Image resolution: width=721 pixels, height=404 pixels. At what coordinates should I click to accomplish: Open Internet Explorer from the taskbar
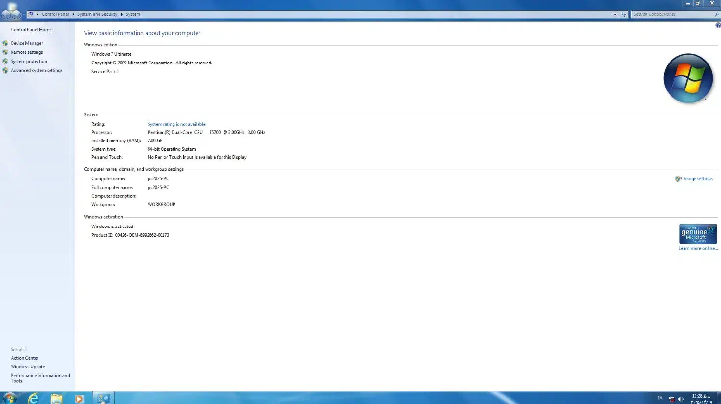(33, 398)
